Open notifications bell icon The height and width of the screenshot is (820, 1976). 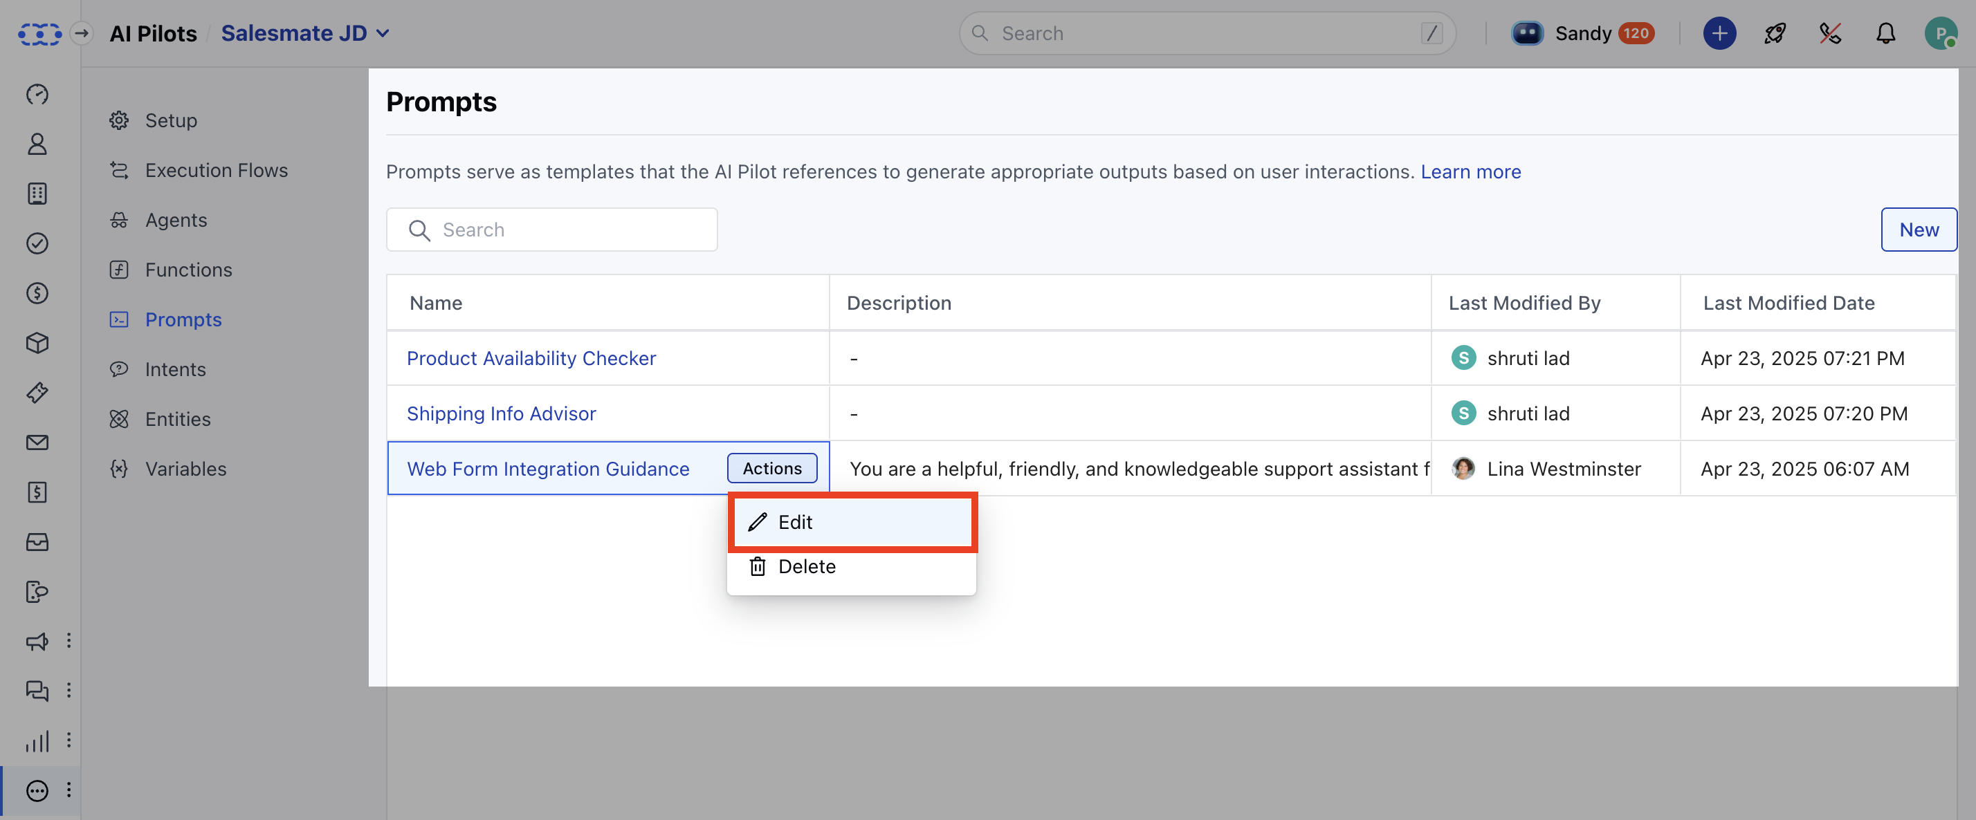click(1885, 34)
